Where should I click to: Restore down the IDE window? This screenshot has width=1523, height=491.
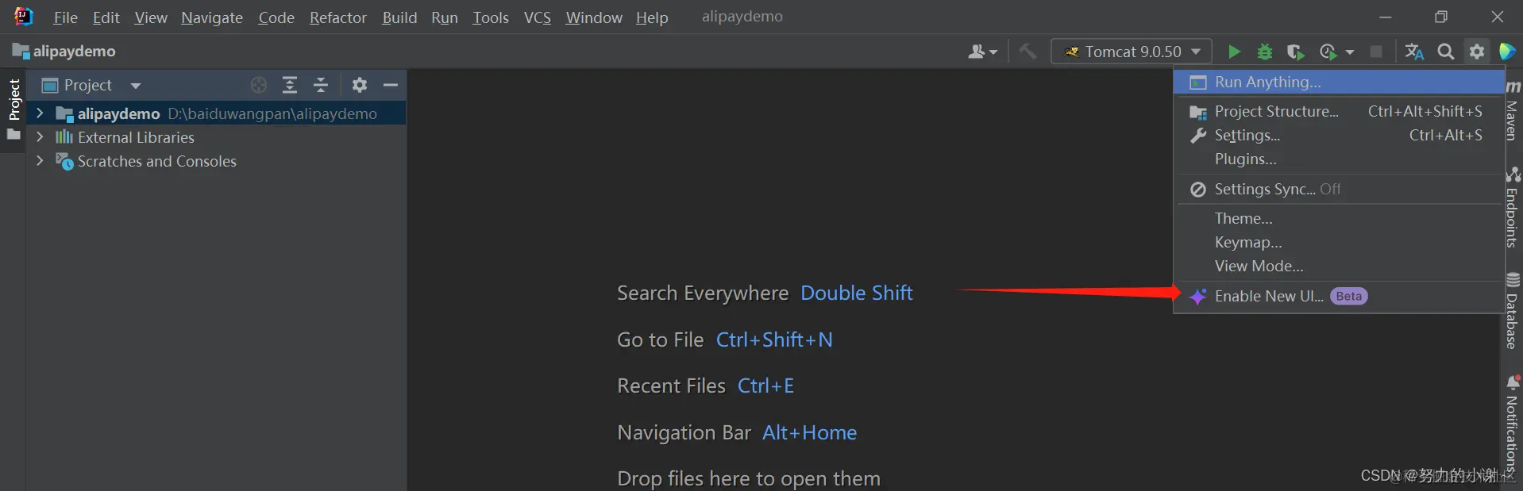point(1441,17)
